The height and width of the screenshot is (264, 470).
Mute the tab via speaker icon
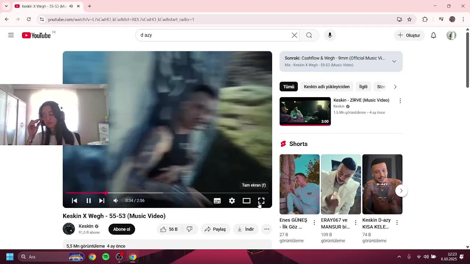71,6
